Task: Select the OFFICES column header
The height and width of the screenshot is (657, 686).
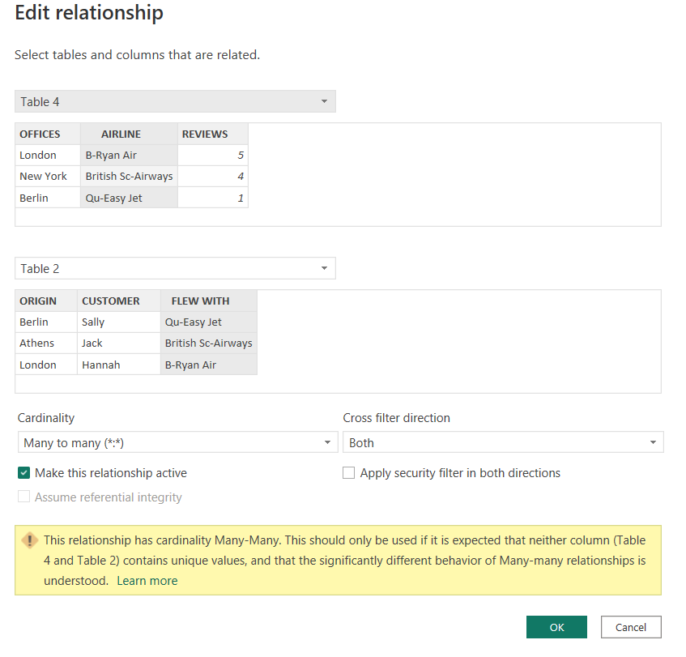Action: (40, 134)
